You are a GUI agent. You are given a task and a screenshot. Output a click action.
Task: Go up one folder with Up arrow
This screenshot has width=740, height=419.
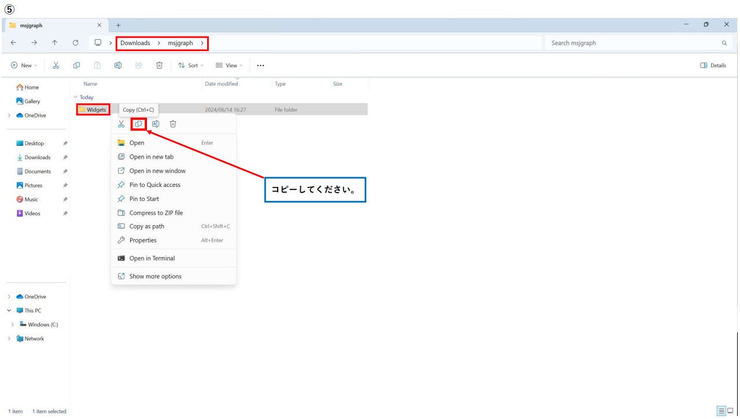tap(54, 43)
